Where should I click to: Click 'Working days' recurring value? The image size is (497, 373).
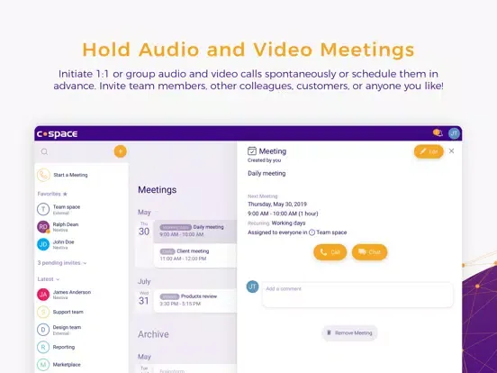coord(288,223)
